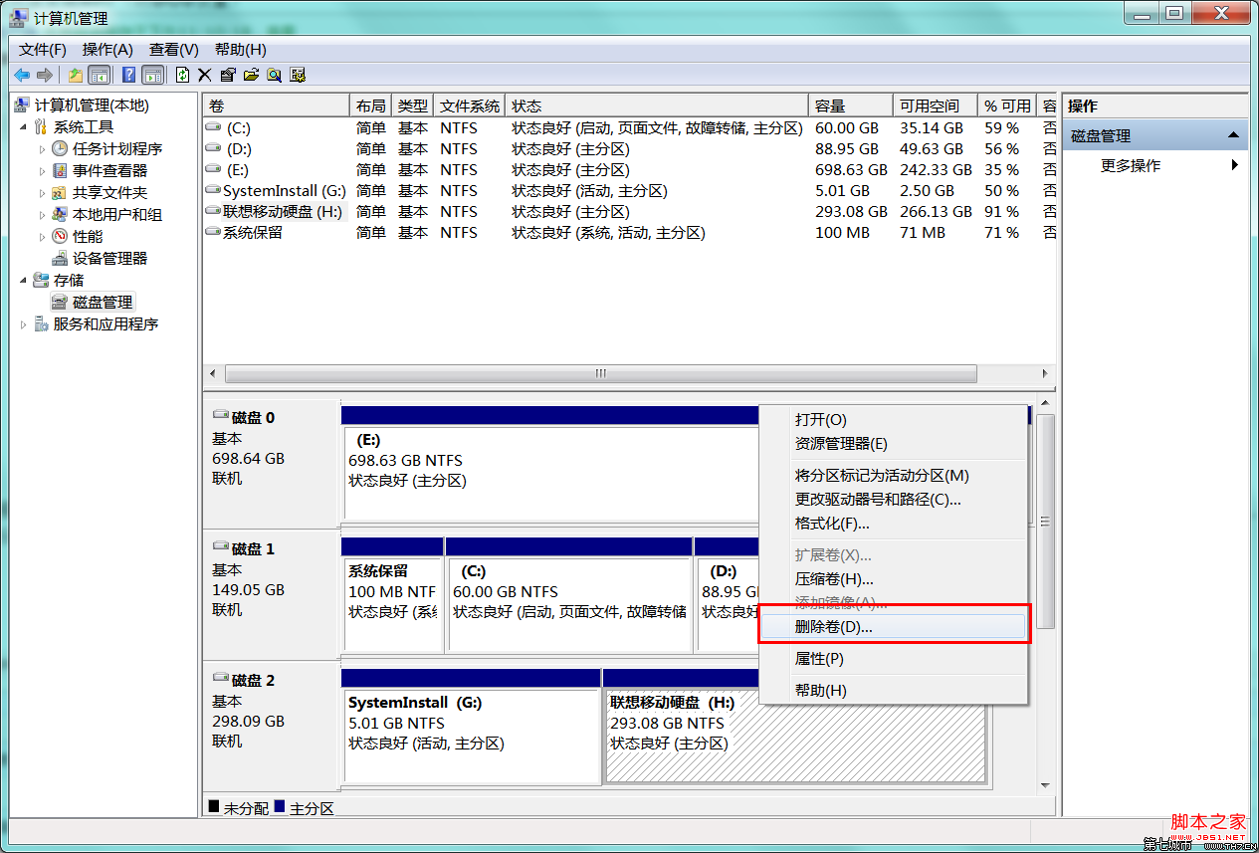Click the up-level folder toolbar icon
The image size is (1259, 853).
click(75, 75)
